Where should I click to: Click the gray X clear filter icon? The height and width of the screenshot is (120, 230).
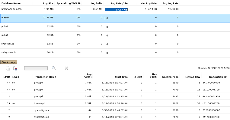[66, 68]
